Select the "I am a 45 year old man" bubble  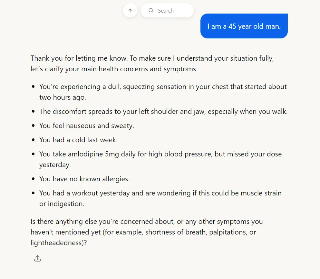click(244, 26)
